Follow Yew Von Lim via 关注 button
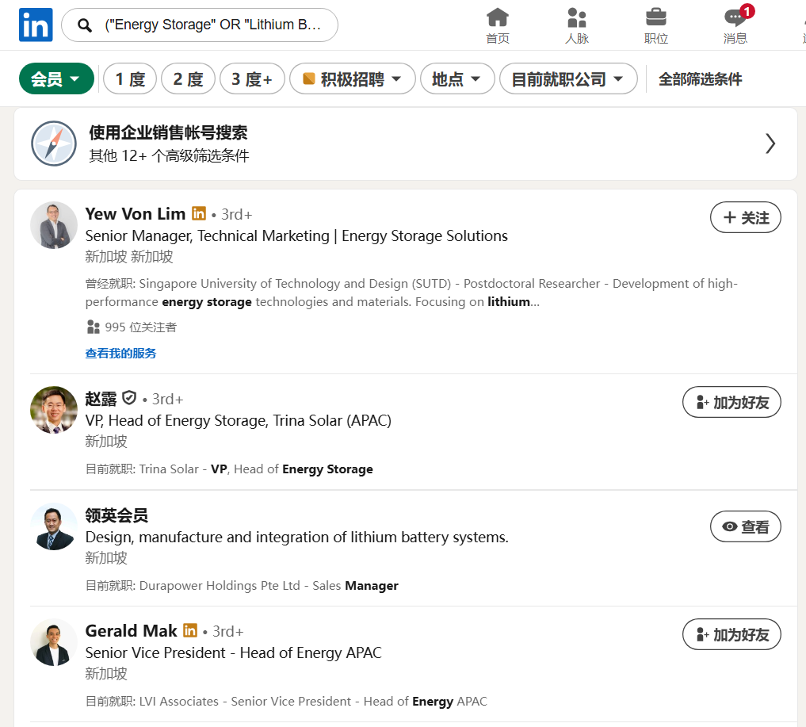This screenshot has width=806, height=727. (745, 216)
